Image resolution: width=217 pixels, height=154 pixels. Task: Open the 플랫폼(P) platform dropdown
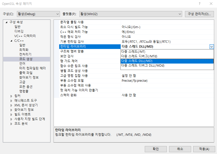tap(131, 14)
